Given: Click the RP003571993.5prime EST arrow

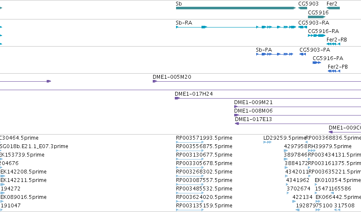Looking at the screenshot, I should 190,142.
